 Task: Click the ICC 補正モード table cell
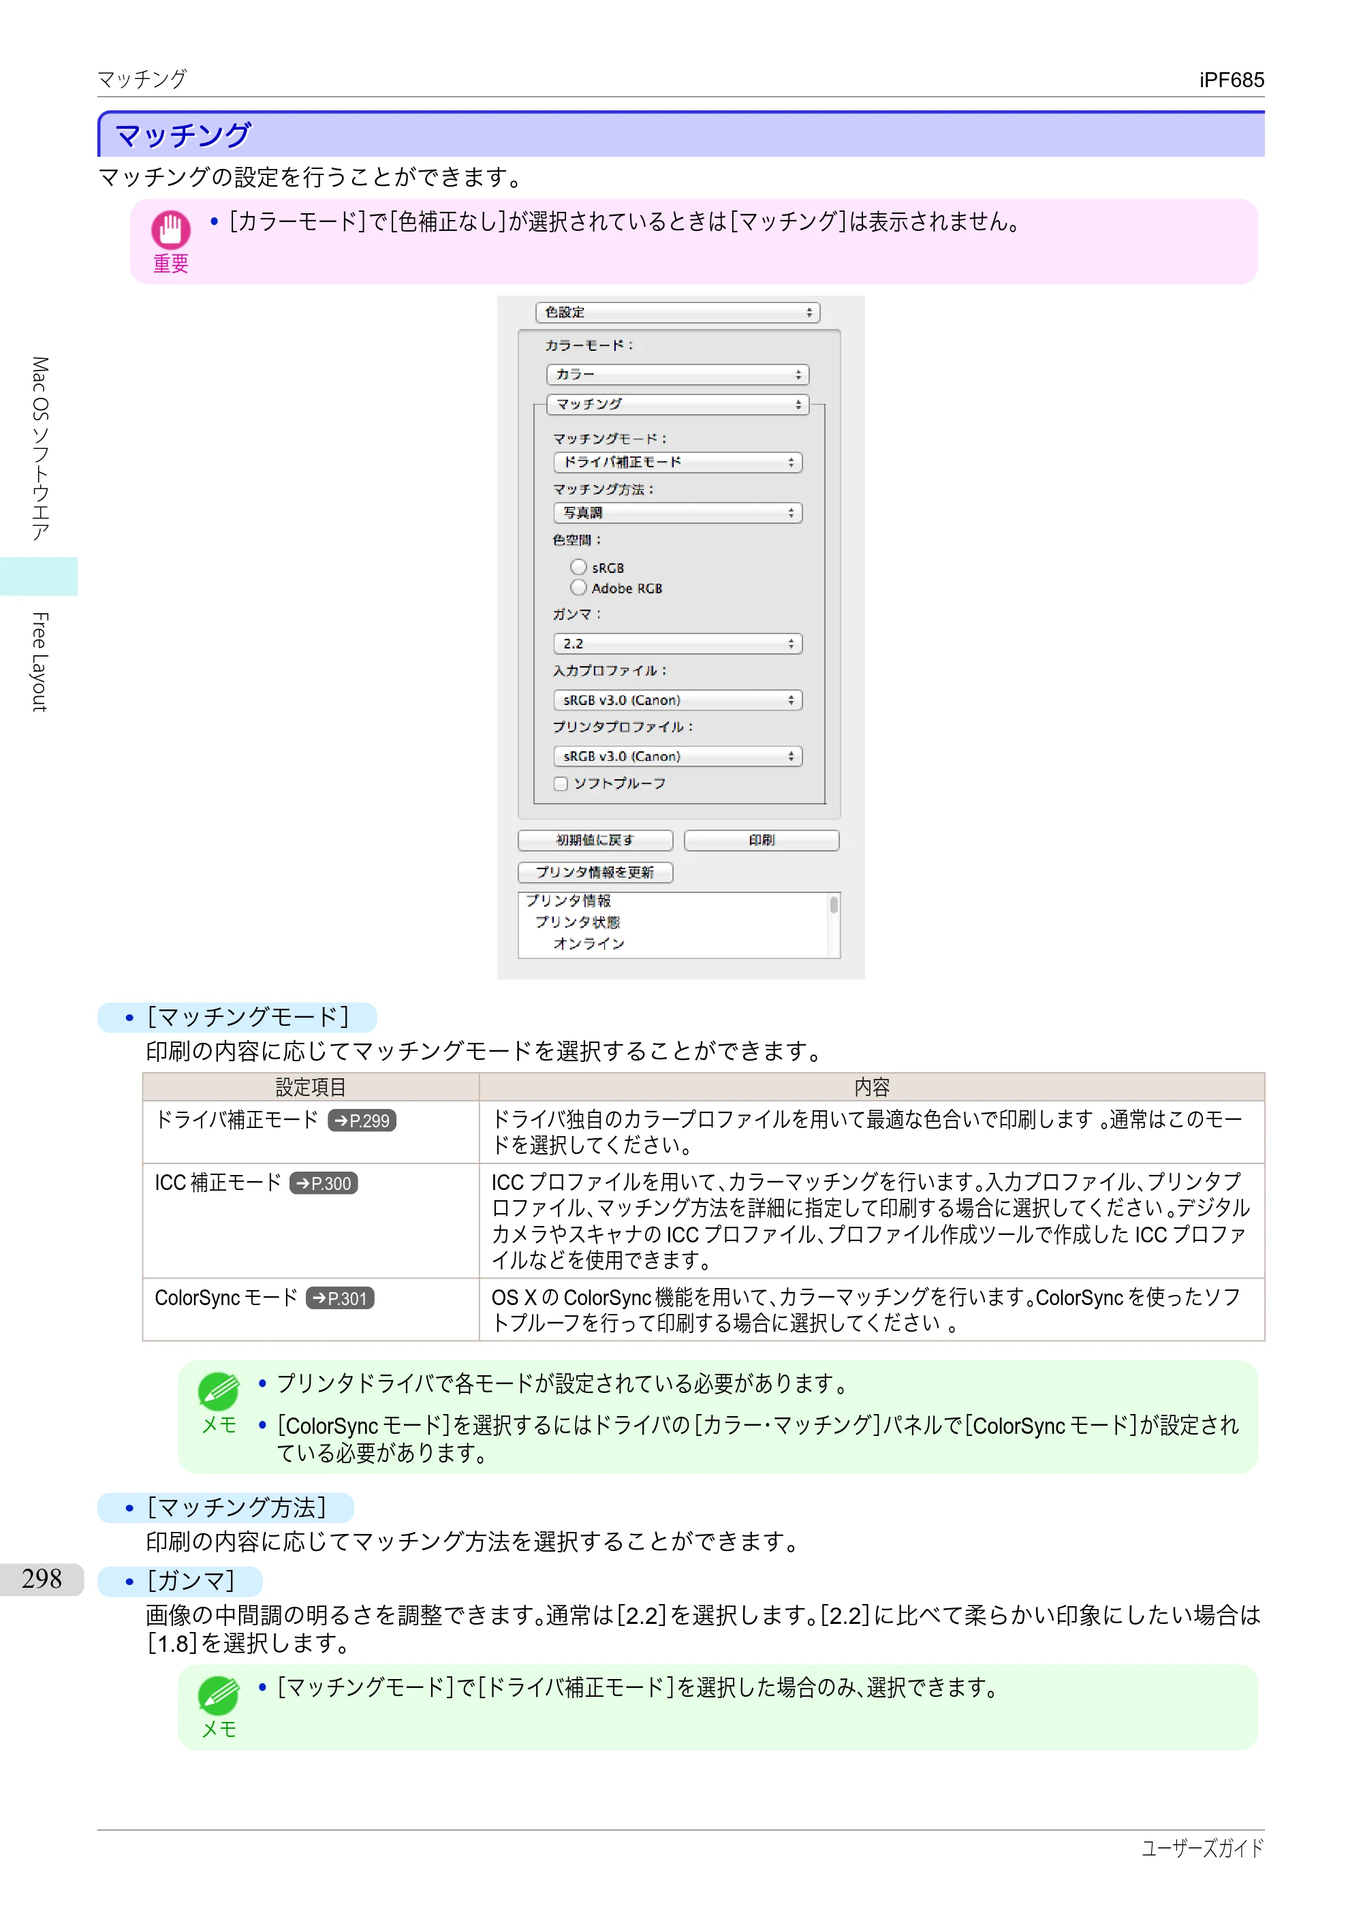311,1221
